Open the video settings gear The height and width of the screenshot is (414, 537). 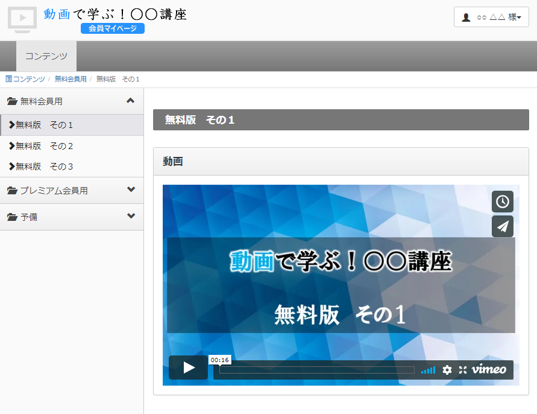coord(447,370)
